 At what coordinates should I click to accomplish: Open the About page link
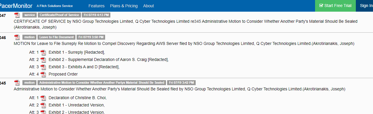pyautogui.click(x=149, y=6)
